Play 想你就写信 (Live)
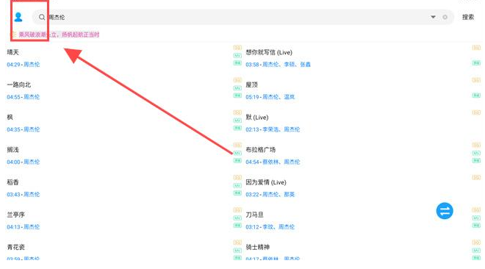The width and height of the screenshot is (485, 269). pos(269,52)
